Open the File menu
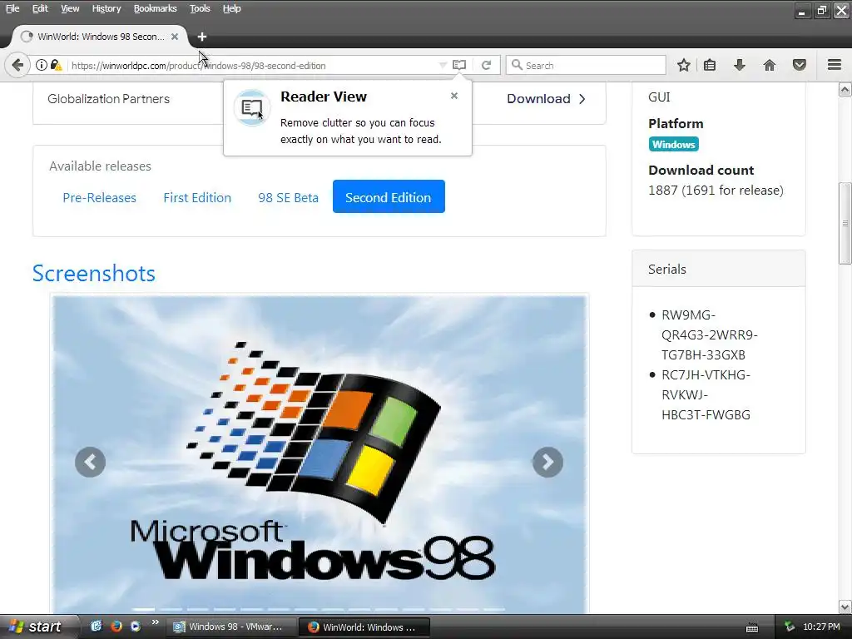 point(12,8)
